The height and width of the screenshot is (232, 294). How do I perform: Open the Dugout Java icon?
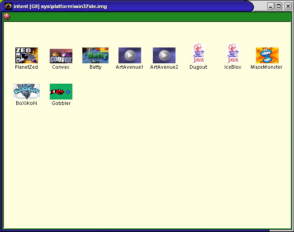[x=198, y=53]
